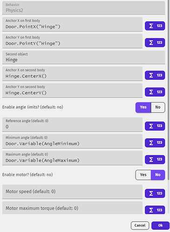Open expression editor for Minimum angle
Screen dimensions: 170x232
coord(155,142)
